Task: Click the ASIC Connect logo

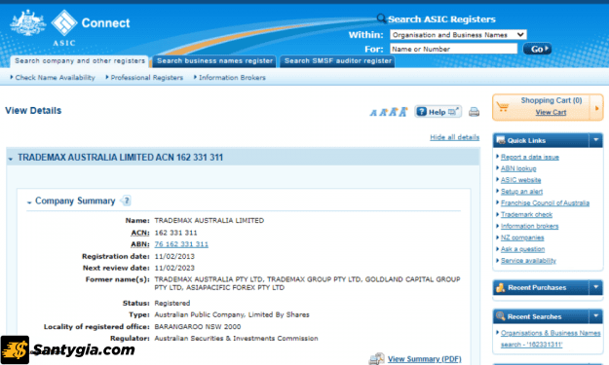Action: 70,27
